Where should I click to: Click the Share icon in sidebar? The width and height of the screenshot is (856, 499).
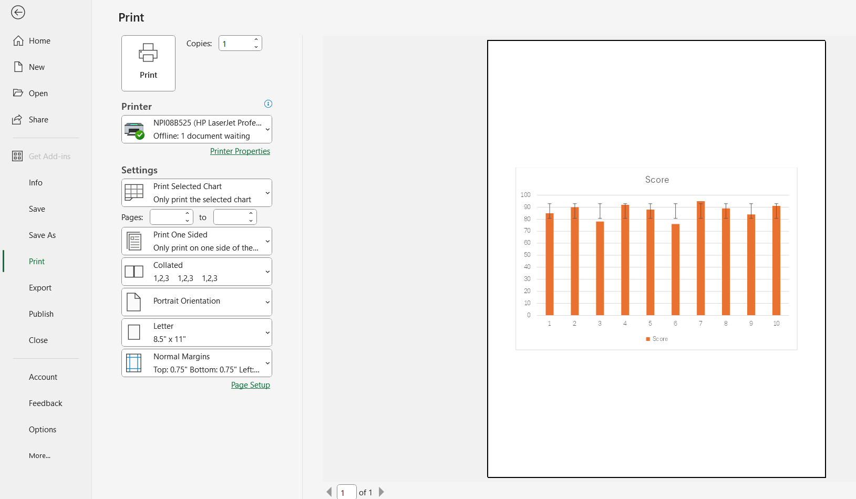(17, 119)
